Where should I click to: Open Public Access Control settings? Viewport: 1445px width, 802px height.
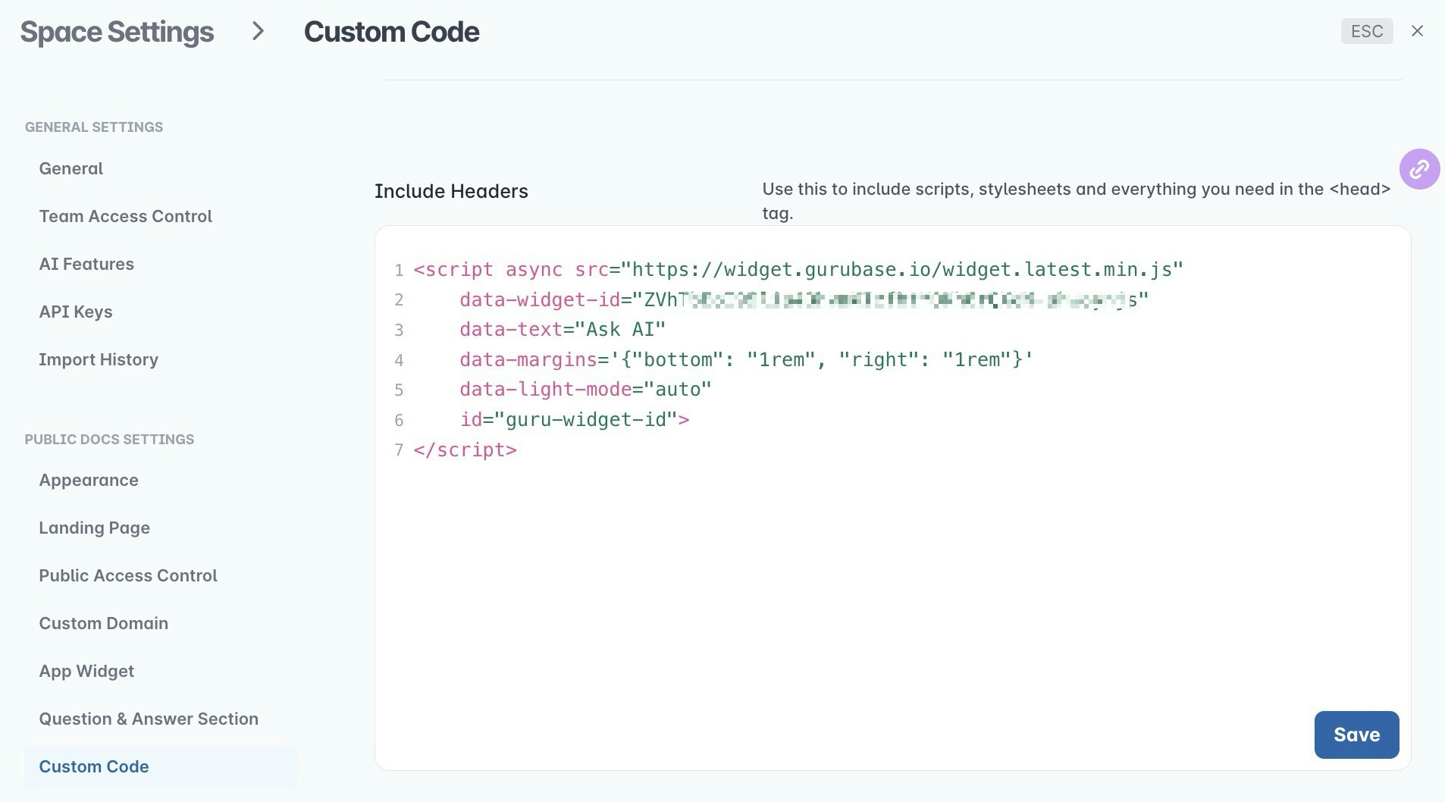point(128,575)
